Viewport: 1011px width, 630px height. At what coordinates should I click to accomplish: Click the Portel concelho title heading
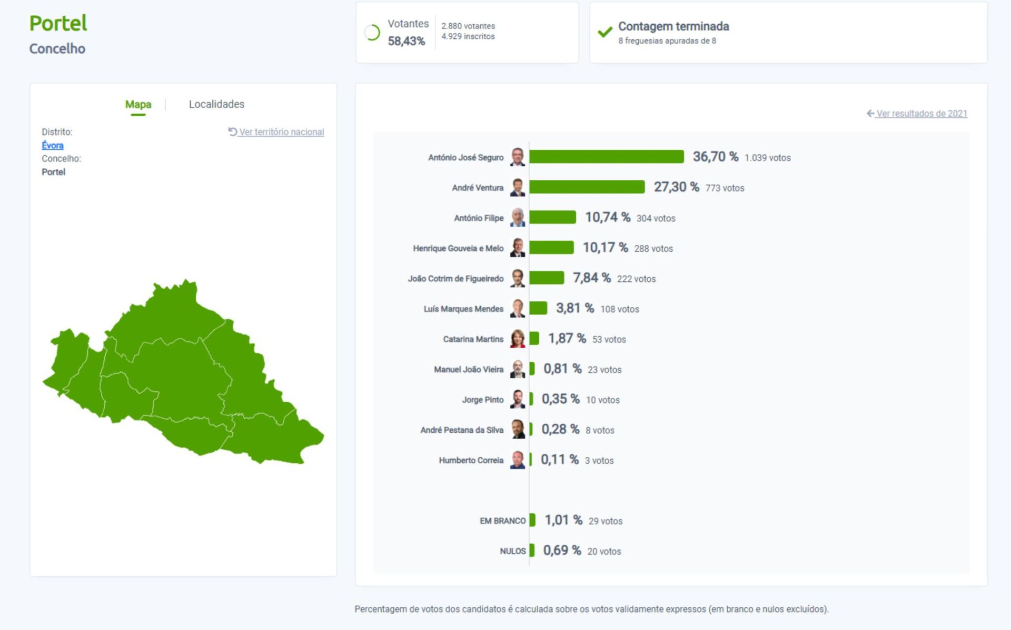point(58,23)
